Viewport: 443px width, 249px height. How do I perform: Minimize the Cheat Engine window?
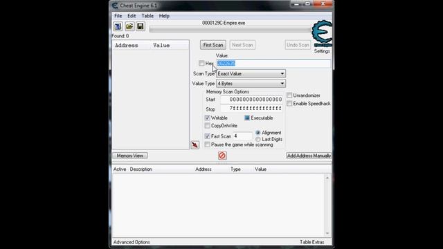tap(296, 4)
